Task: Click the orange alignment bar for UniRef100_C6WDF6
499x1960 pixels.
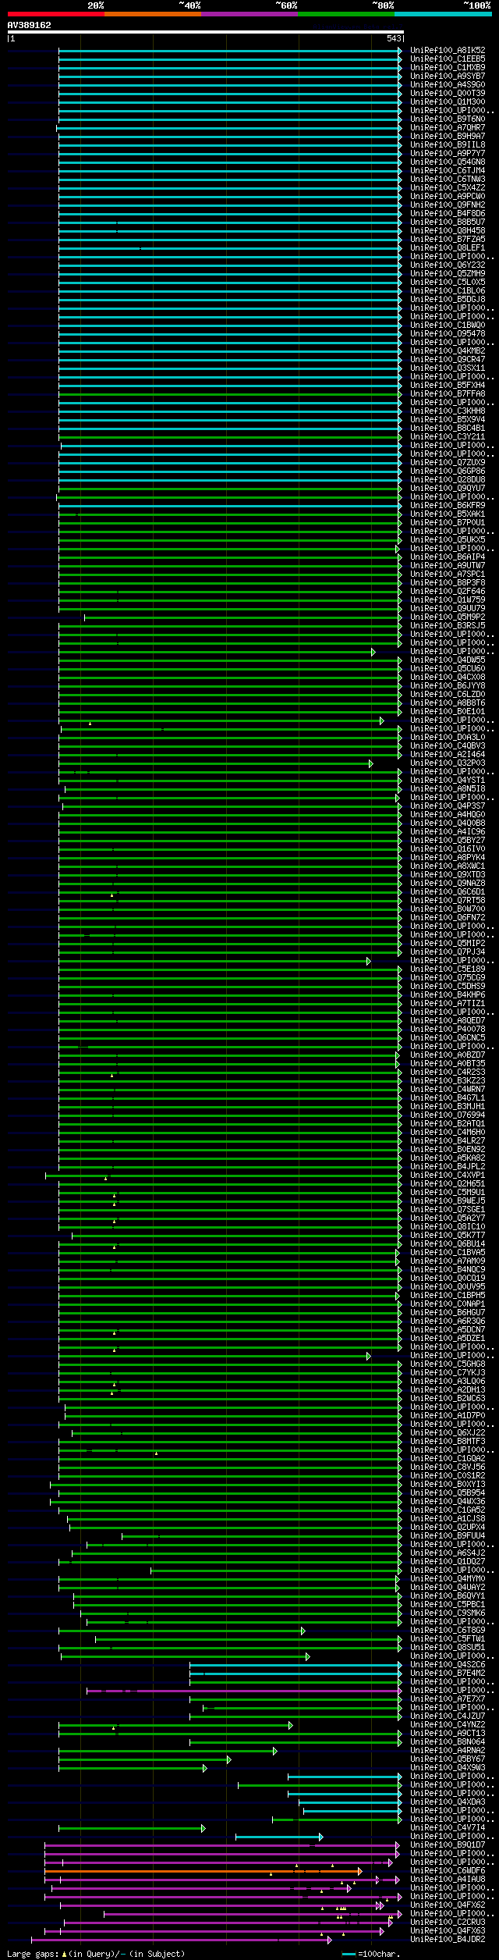Action: (203, 1871)
